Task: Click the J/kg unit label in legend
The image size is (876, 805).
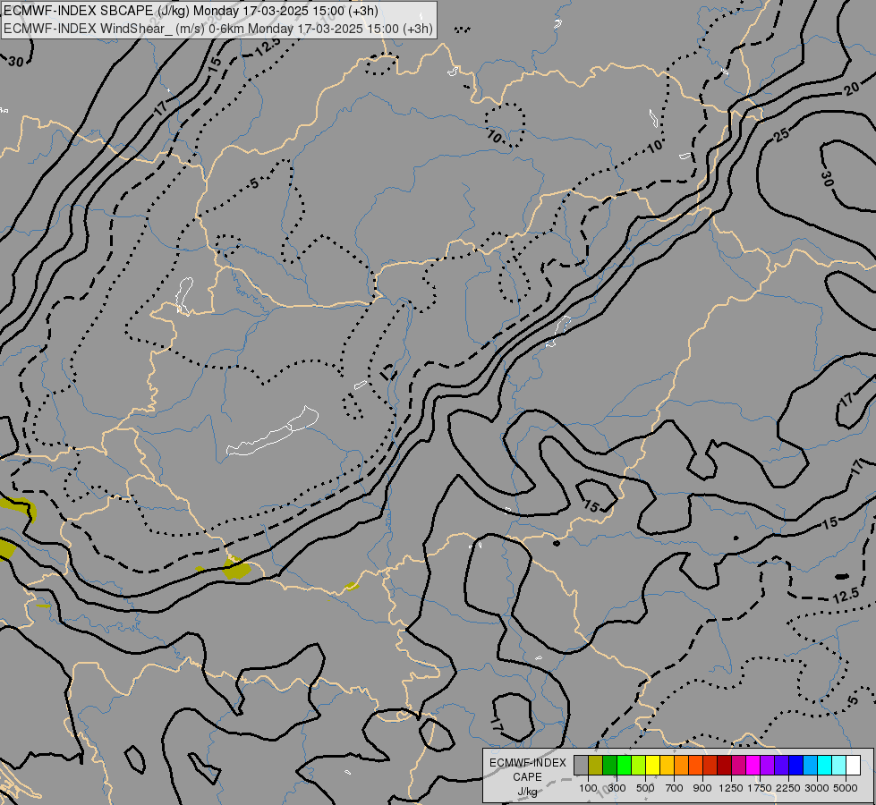Action: coord(527,792)
